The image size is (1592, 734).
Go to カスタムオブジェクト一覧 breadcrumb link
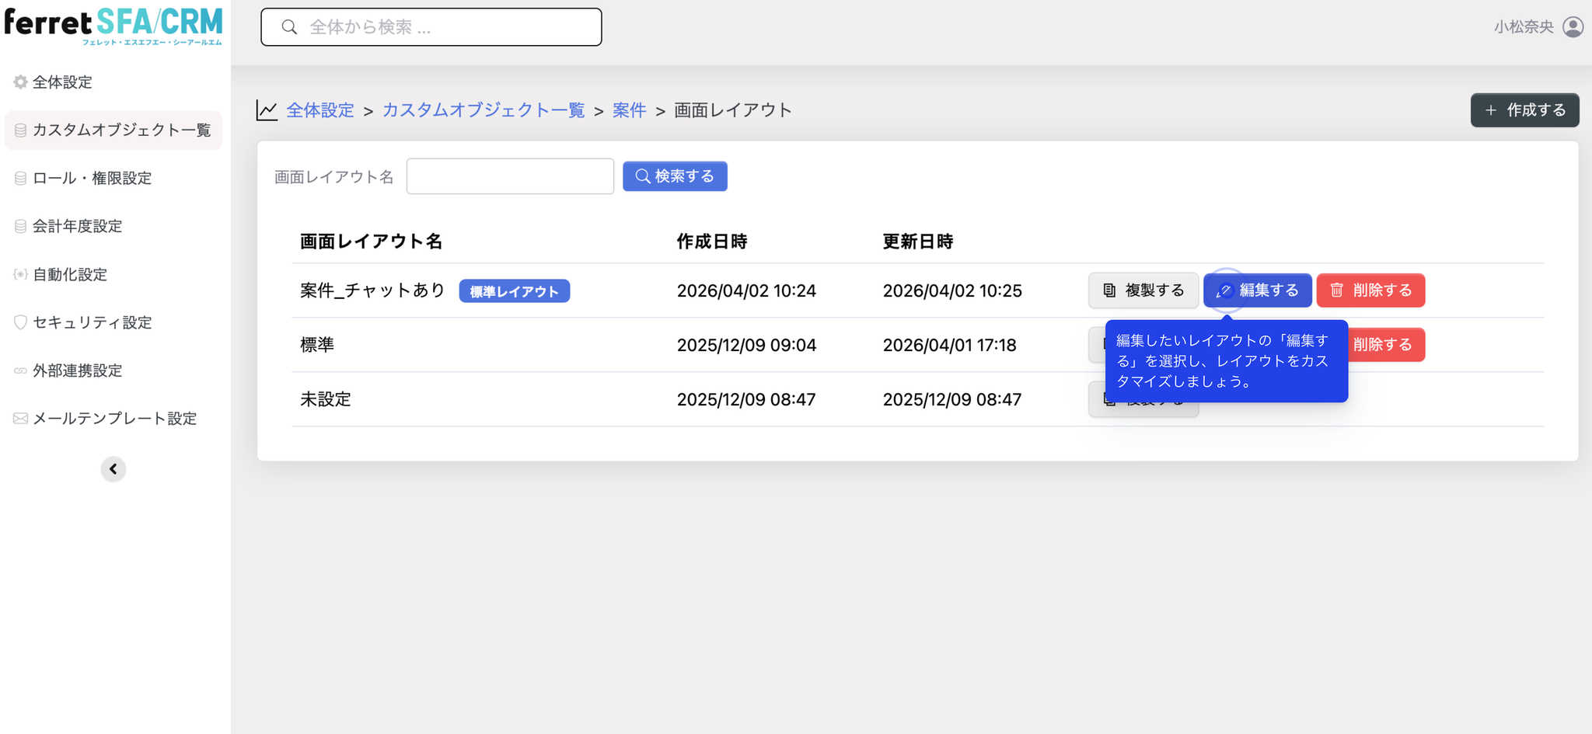point(484,110)
